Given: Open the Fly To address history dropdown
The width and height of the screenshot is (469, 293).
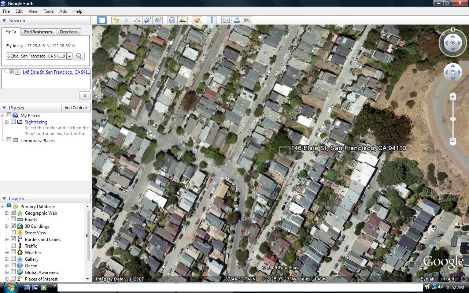Looking at the screenshot, I should tap(69, 56).
